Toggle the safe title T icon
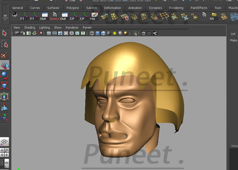The width and height of the screenshot is (238, 170). [83, 33]
